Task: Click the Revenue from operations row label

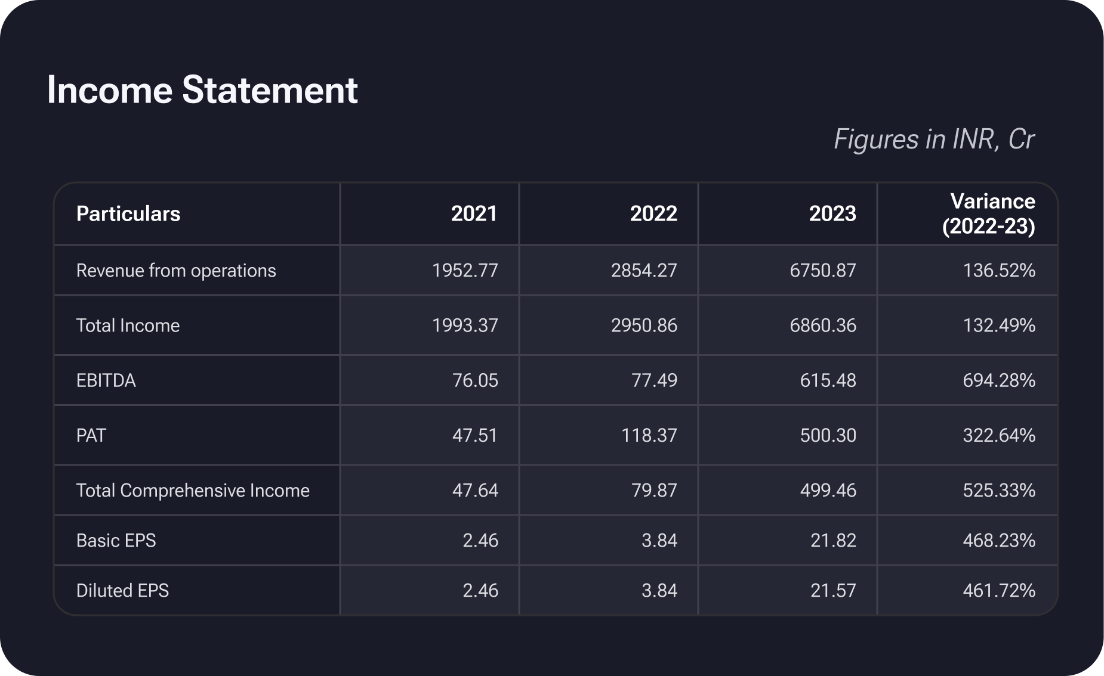Action: click(176, 271)
